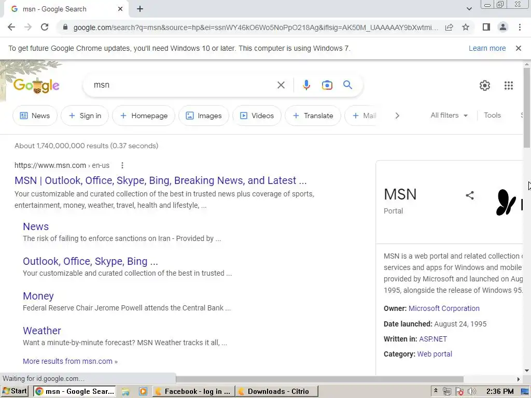The width and height of the screenshot is (531, 398).
Task: Switch to Downloads - Citrio taskbar window
Action: (277, 392)
